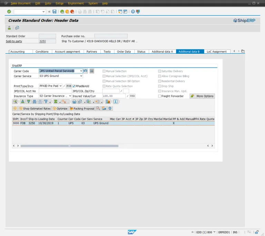Click the Customize local layout monitor icon
The height and width of the screenshot is (236, 265).
click(138, 11)
